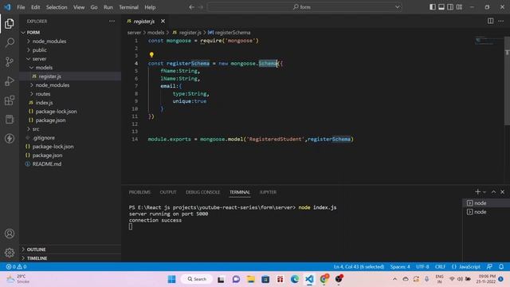Open the Explorer view in activity bar
This screenshot has width=510, height=287.
click(x=10, y=23)
